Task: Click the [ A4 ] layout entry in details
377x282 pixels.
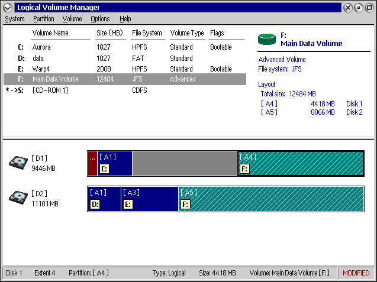Action: pos(269,104)
